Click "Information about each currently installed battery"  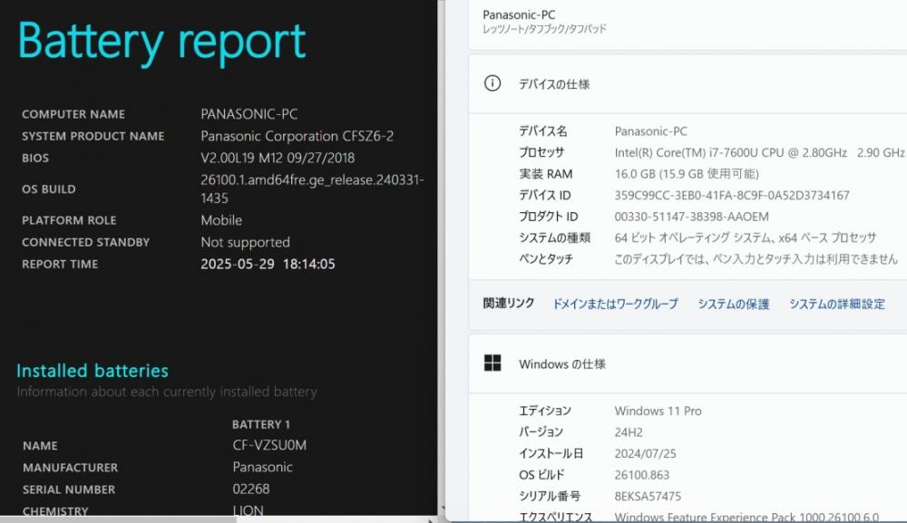click(167, 392)
